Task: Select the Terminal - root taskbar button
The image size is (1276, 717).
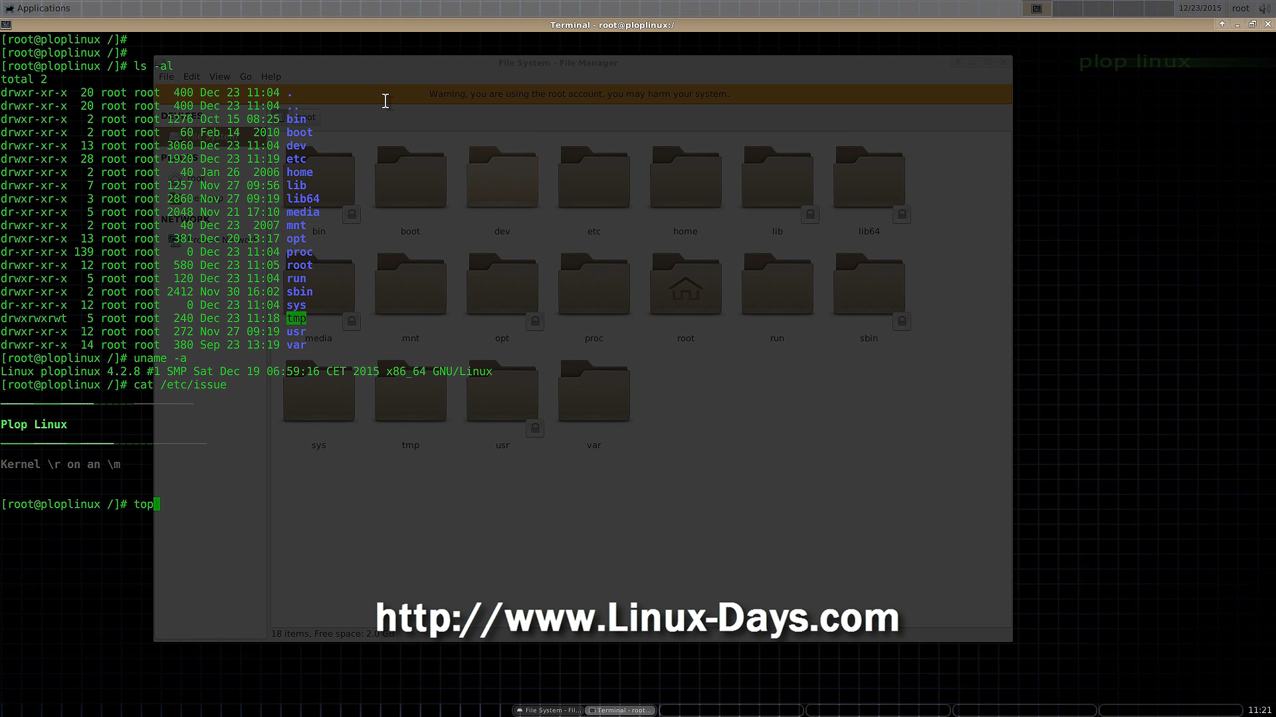Action: tap(621, 710)
